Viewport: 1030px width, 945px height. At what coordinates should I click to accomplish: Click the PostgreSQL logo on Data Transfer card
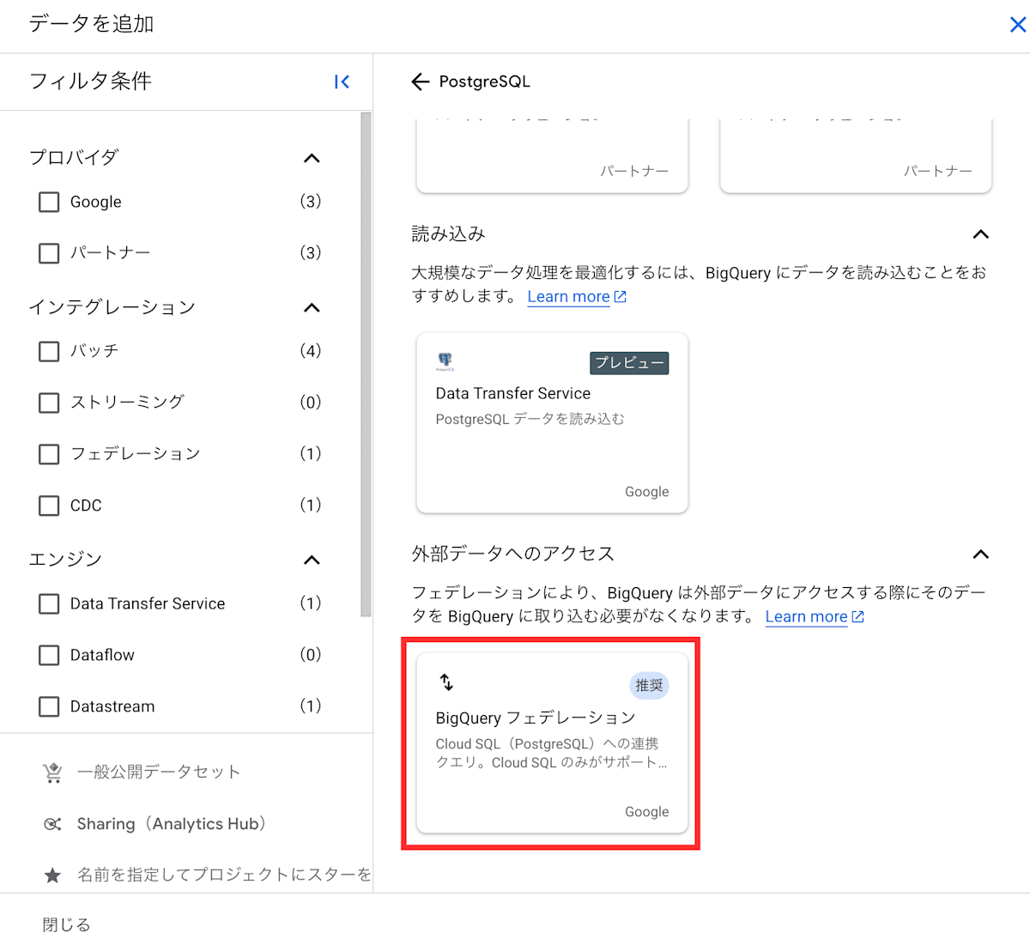tap(445, 361)
